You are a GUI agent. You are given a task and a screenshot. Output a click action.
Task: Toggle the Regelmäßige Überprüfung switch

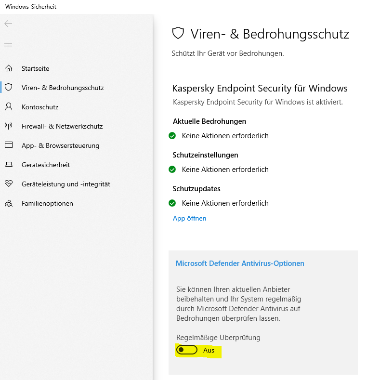click(x=187, y=350)
